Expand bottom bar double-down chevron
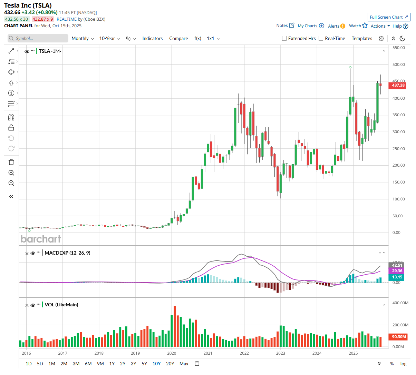This screenshot has height=375, width=416. [x=379, y=364]
